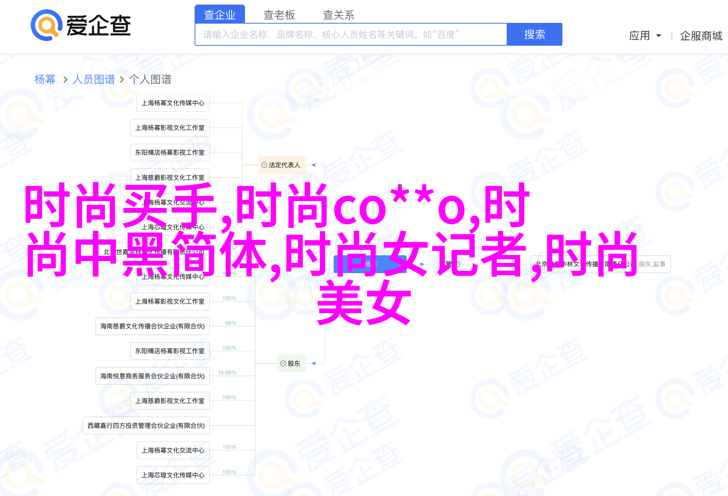The height and width of the screenshot is (496, 728).
Task: Open the 西藏嘉行四方投资管理合伙企业 node
Action: 146,426
